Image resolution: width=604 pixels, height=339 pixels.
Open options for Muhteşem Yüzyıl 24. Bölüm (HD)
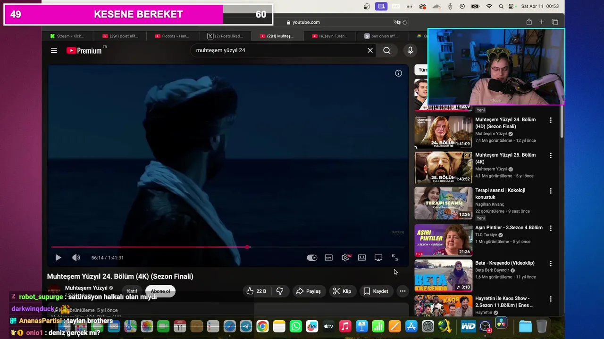(550, 121)
